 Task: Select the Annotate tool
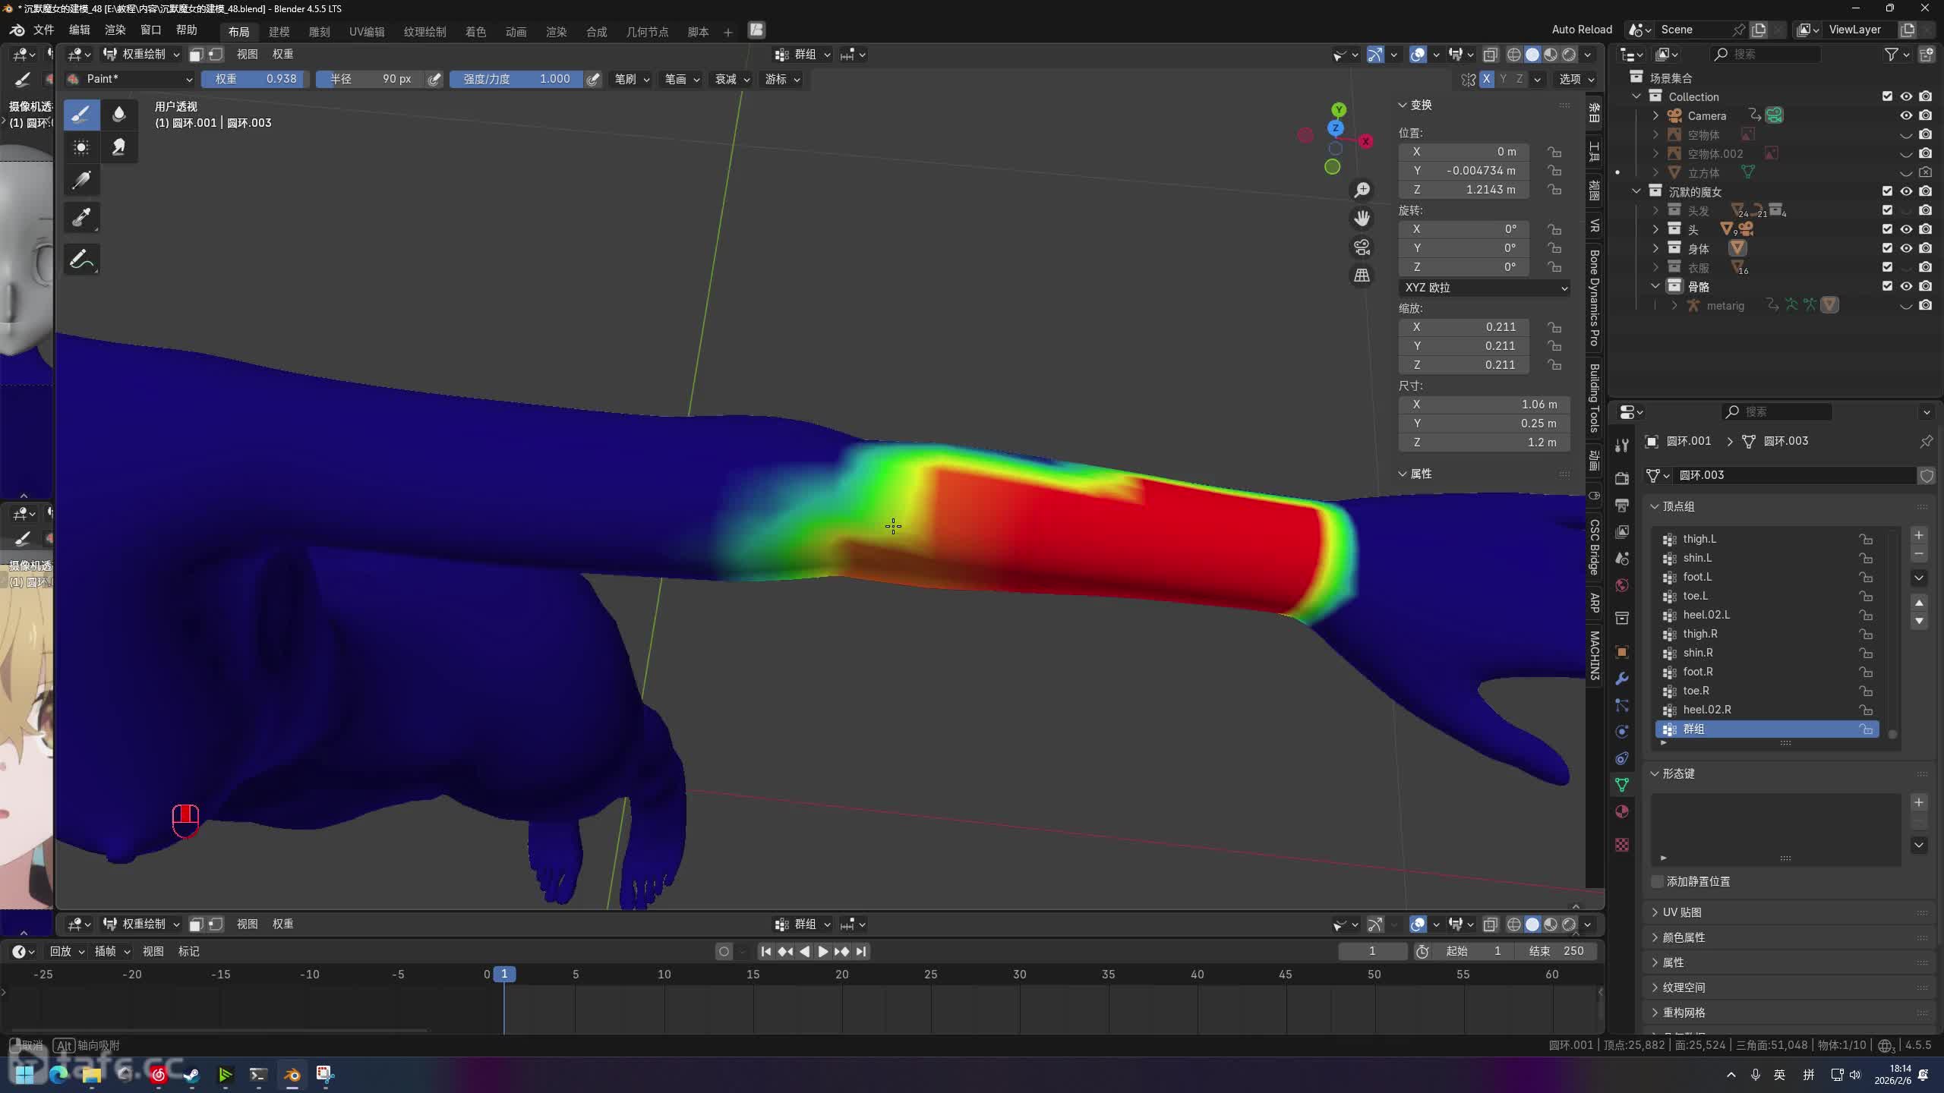click(x=81, y=260)
